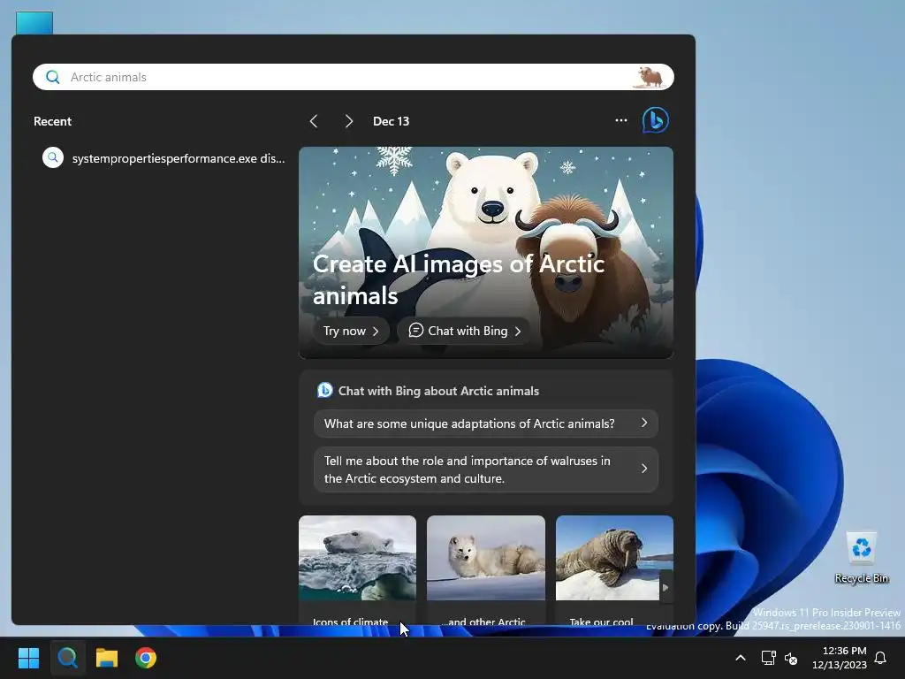
Task: Open the walrus Take our cool card
Action: [614, 570]
